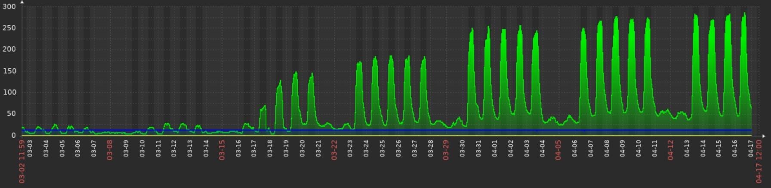Click the red 03-22 date label
The width and height of the screenshot is (771, 188).
click(334, 150)
